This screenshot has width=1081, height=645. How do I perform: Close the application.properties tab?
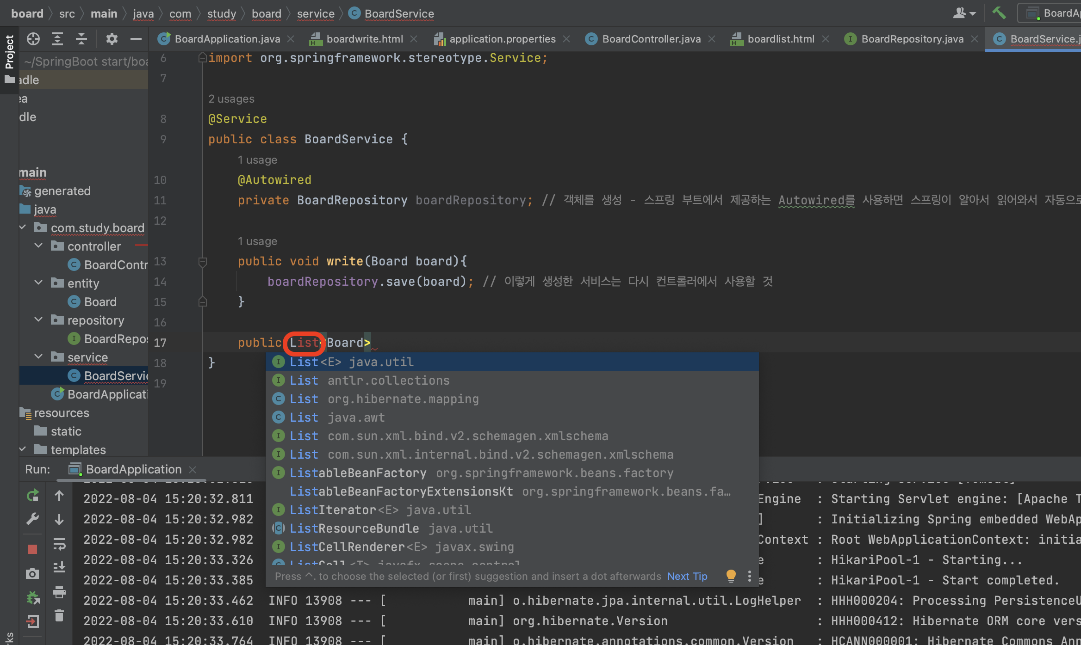566,39
